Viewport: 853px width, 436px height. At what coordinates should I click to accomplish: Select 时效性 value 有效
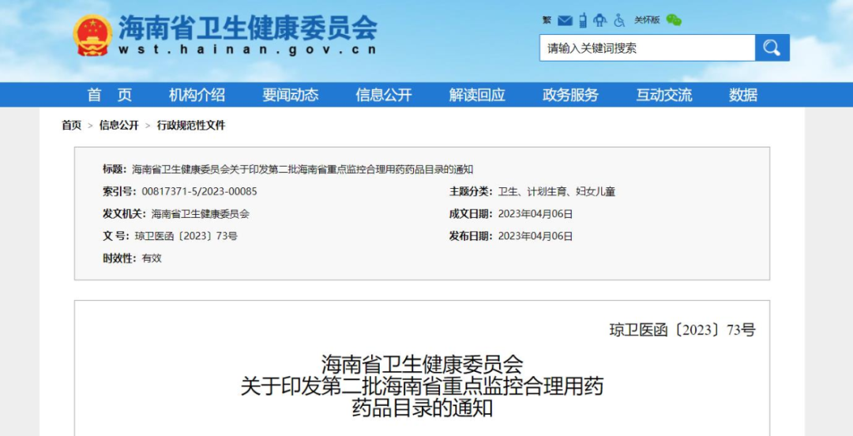tap(152, 258)
